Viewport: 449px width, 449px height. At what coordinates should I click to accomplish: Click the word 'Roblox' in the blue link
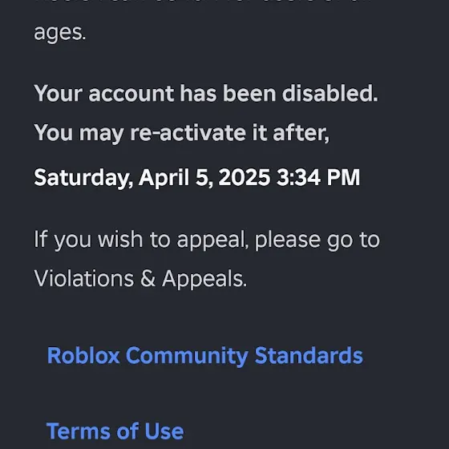(83, 355)
